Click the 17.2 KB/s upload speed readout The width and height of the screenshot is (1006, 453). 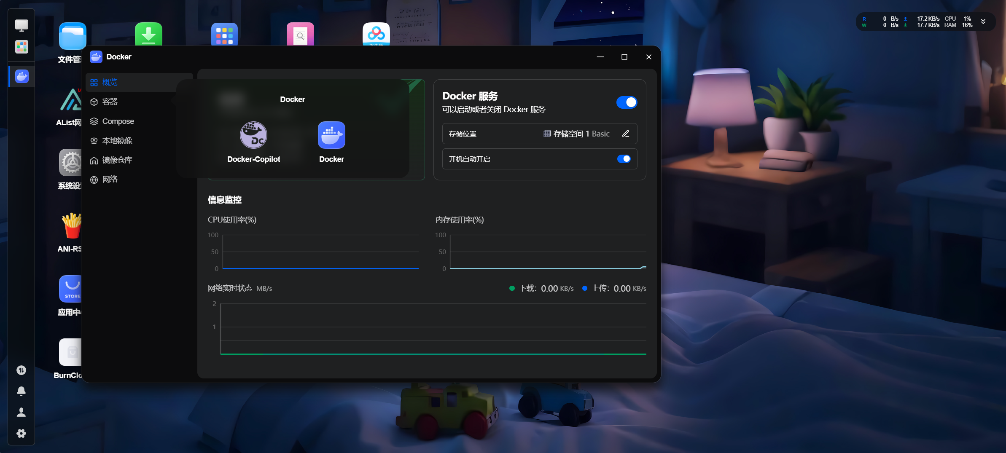click(x=928, y=19)
